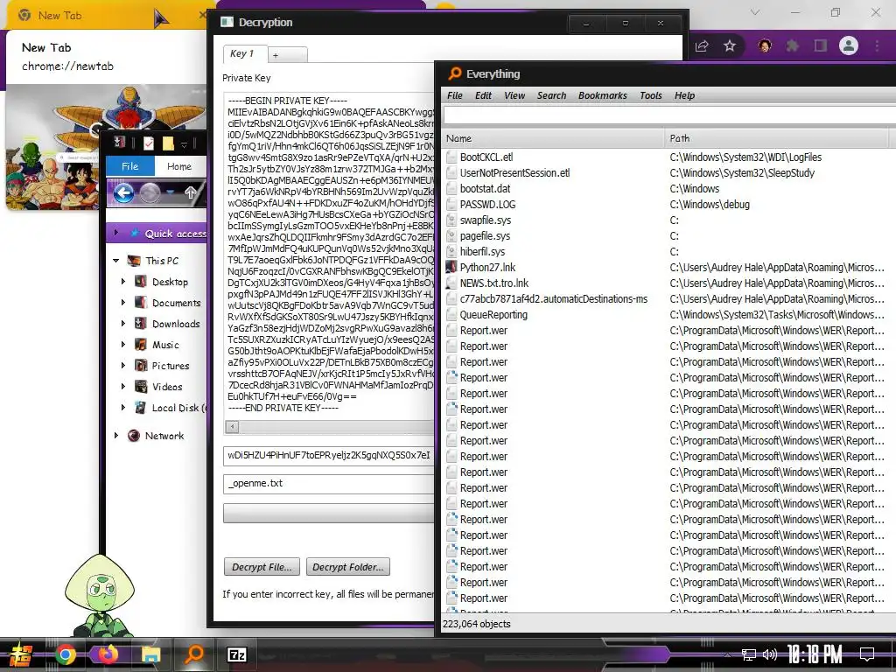896x672 pixels.
Task: Select bootstat.dat in results
Action: tap(485, 189)
